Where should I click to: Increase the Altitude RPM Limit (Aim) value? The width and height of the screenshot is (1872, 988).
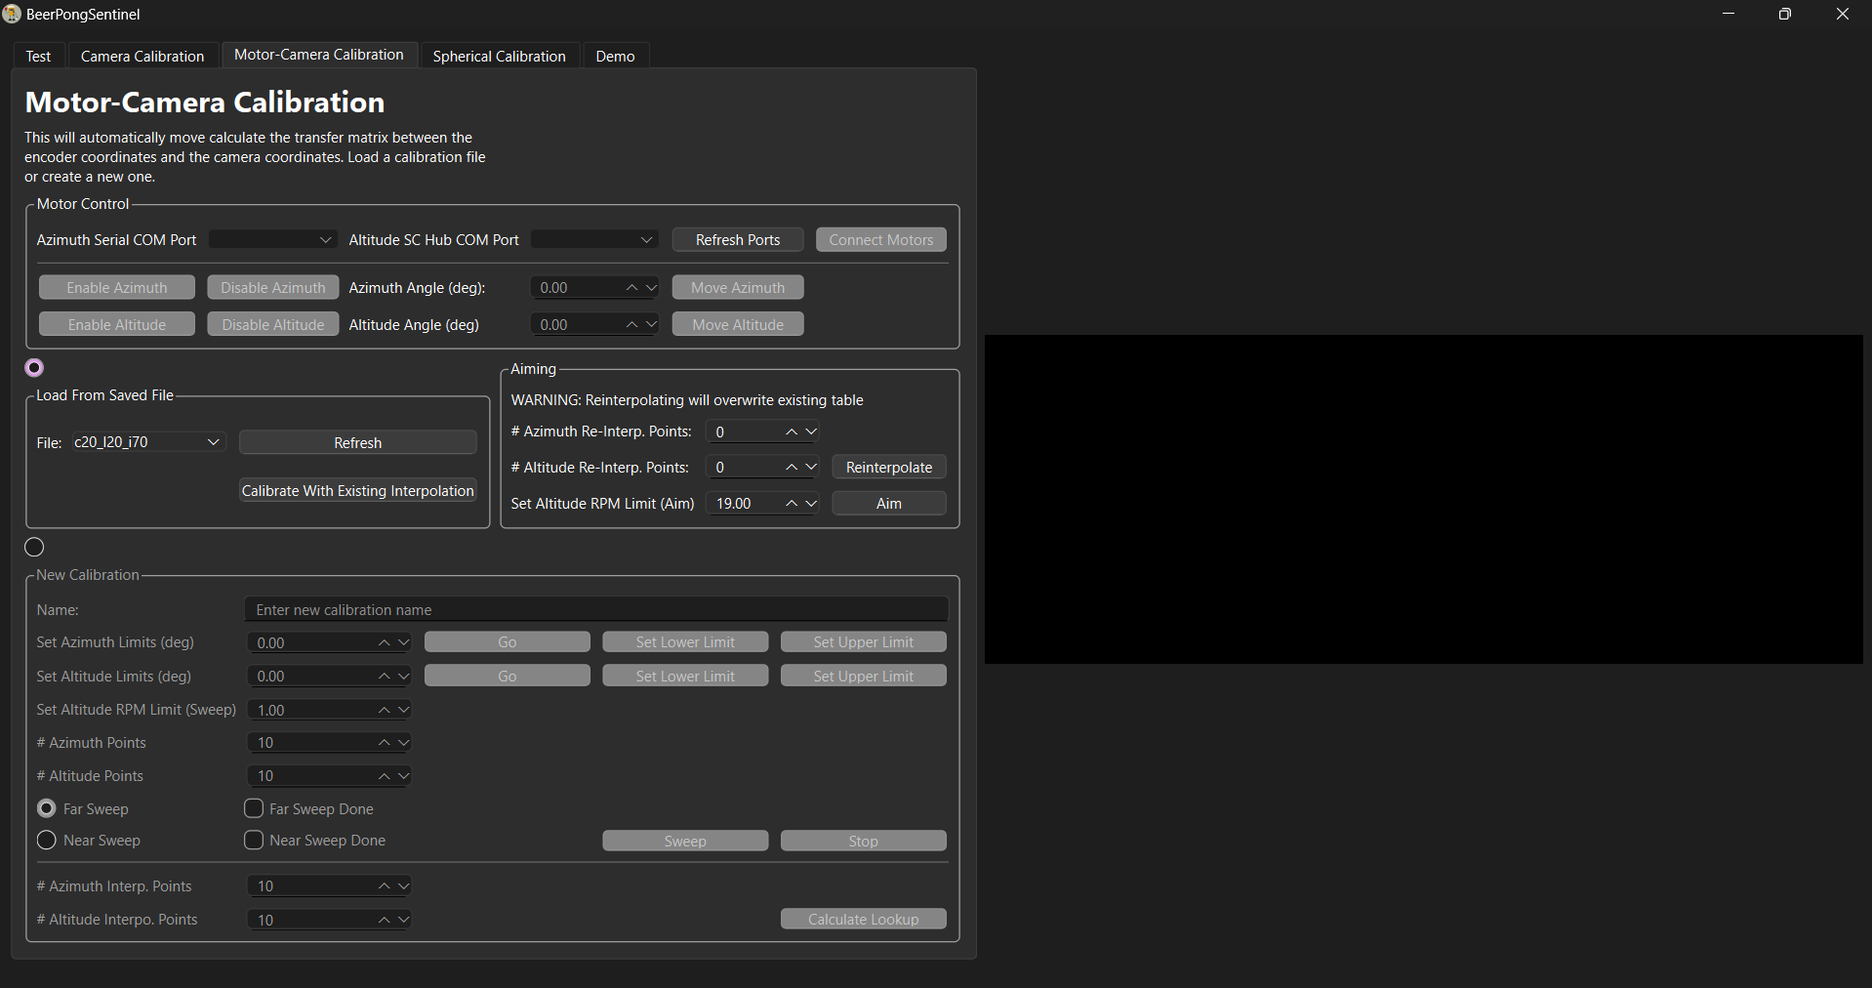(792, 504)
